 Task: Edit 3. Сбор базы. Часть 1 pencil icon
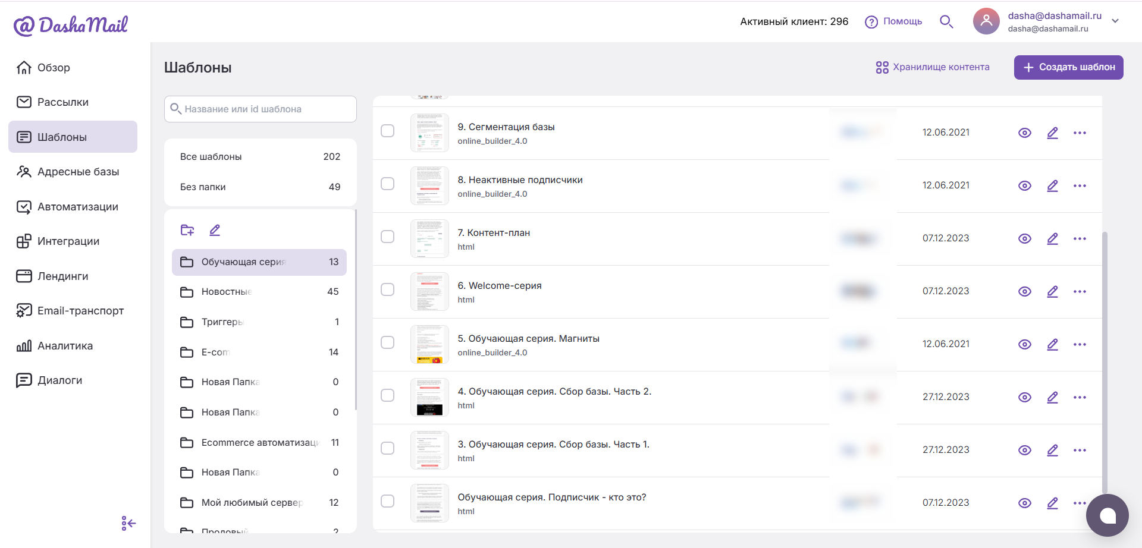click(x=1052, y=451)
